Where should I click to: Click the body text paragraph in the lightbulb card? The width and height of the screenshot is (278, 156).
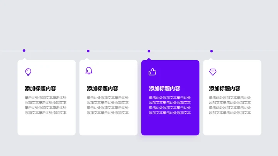tap(46, 105)
